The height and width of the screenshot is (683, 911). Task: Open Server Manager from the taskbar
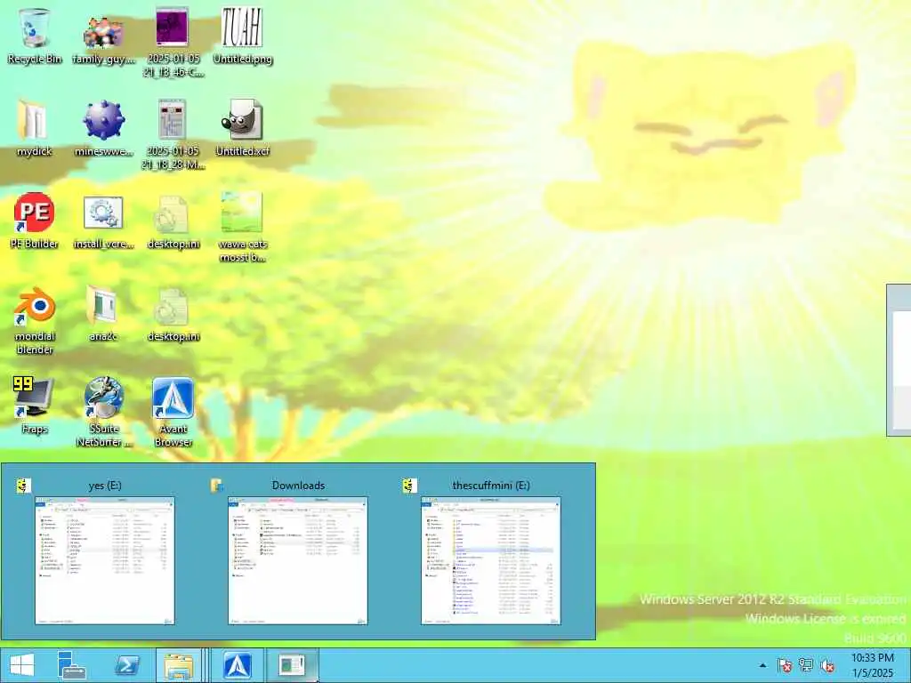coord(72,665)
